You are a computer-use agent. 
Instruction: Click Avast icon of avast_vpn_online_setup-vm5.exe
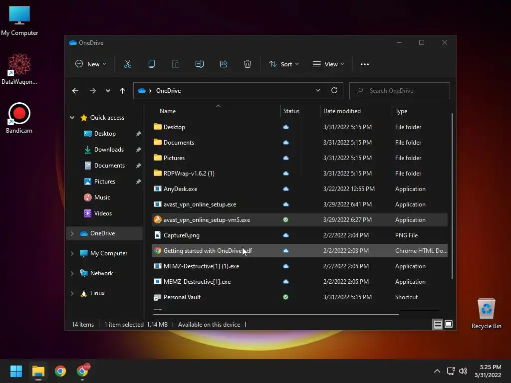click(157, 220)
